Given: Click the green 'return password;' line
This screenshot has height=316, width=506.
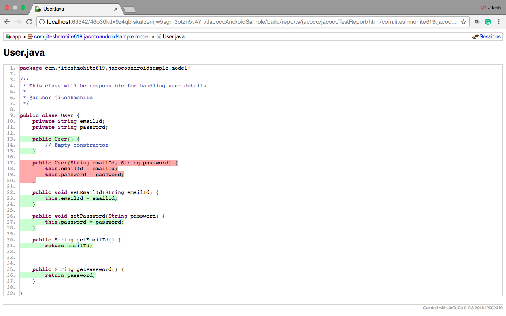Looking at the screenshot, I should point(70,275).
